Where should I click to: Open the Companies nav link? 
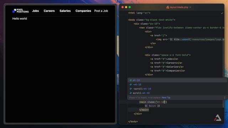coord(83,11)
